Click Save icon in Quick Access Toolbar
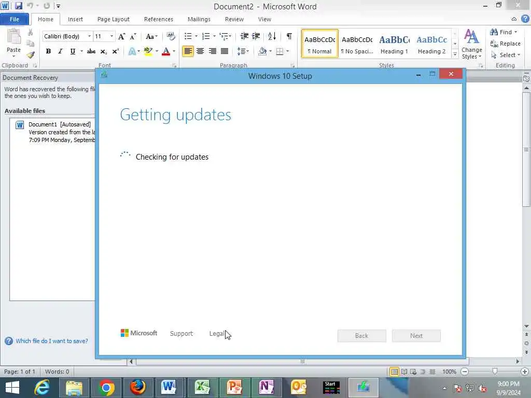This screenshot has height=398, width=531. (18, 6)
